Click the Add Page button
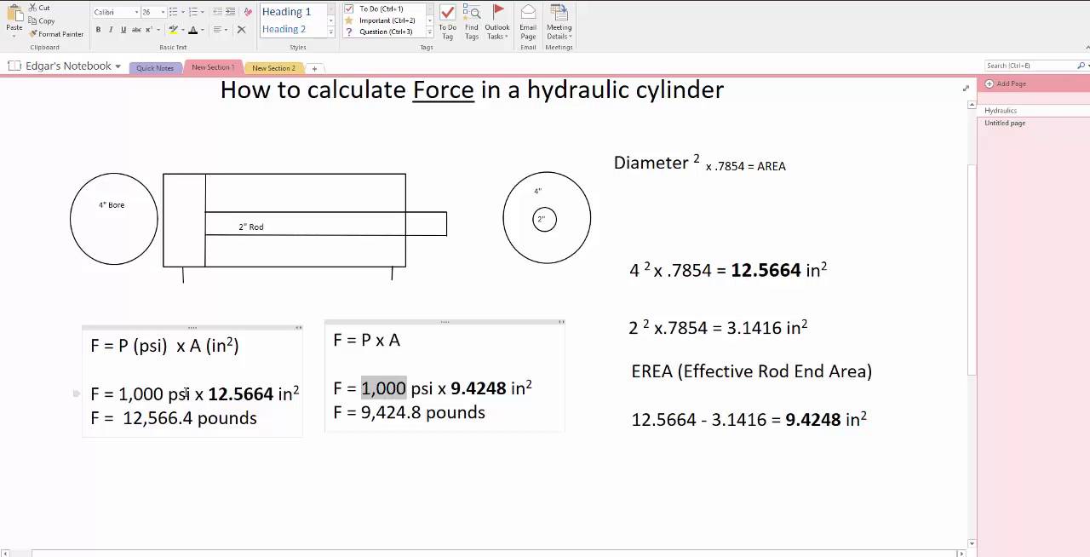Image resolution: width=1090 pixels, height=557 pixels. pyautogui.click(x=1006, y=83)
